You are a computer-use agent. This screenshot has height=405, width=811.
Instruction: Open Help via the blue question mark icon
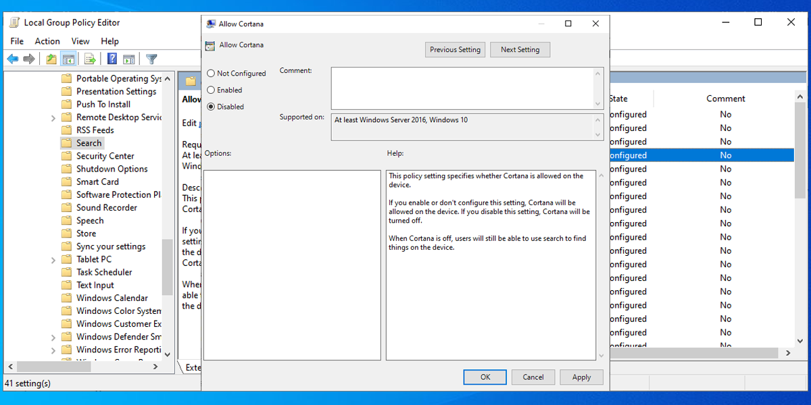112,59
